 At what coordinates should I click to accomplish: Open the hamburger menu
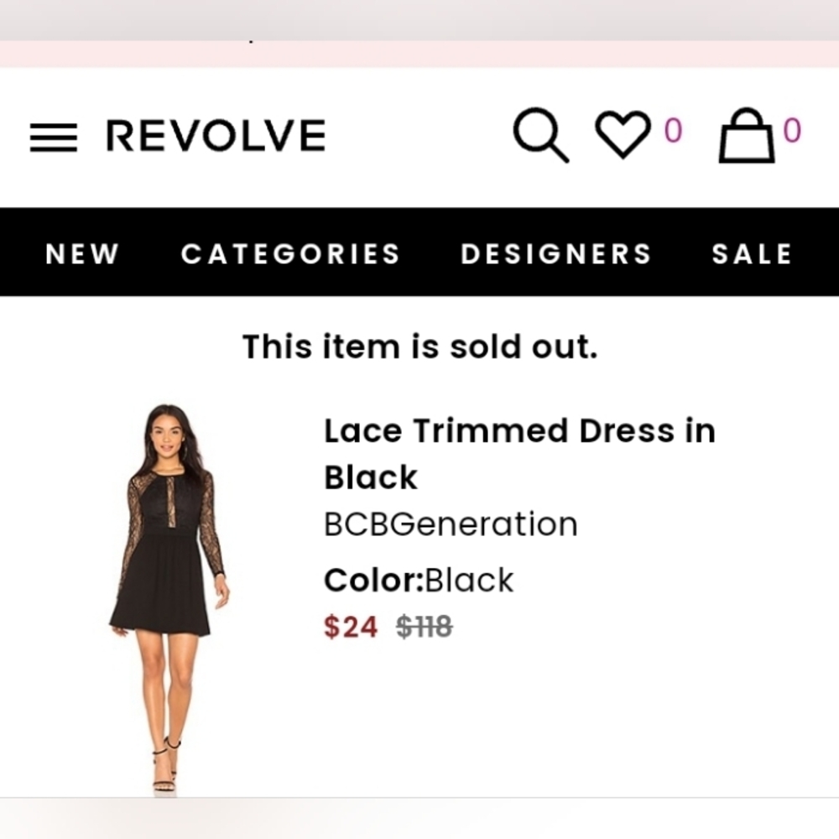coord(54,138)
